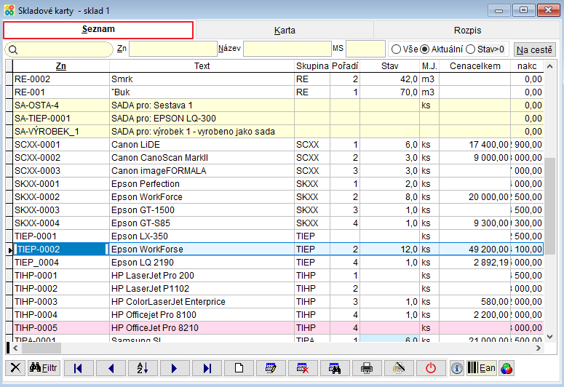This screenshot has width=564, height=387.
Task: Click the vertical scrollbar down arrow
Action: pyautogui.click(x=549, y=337)
